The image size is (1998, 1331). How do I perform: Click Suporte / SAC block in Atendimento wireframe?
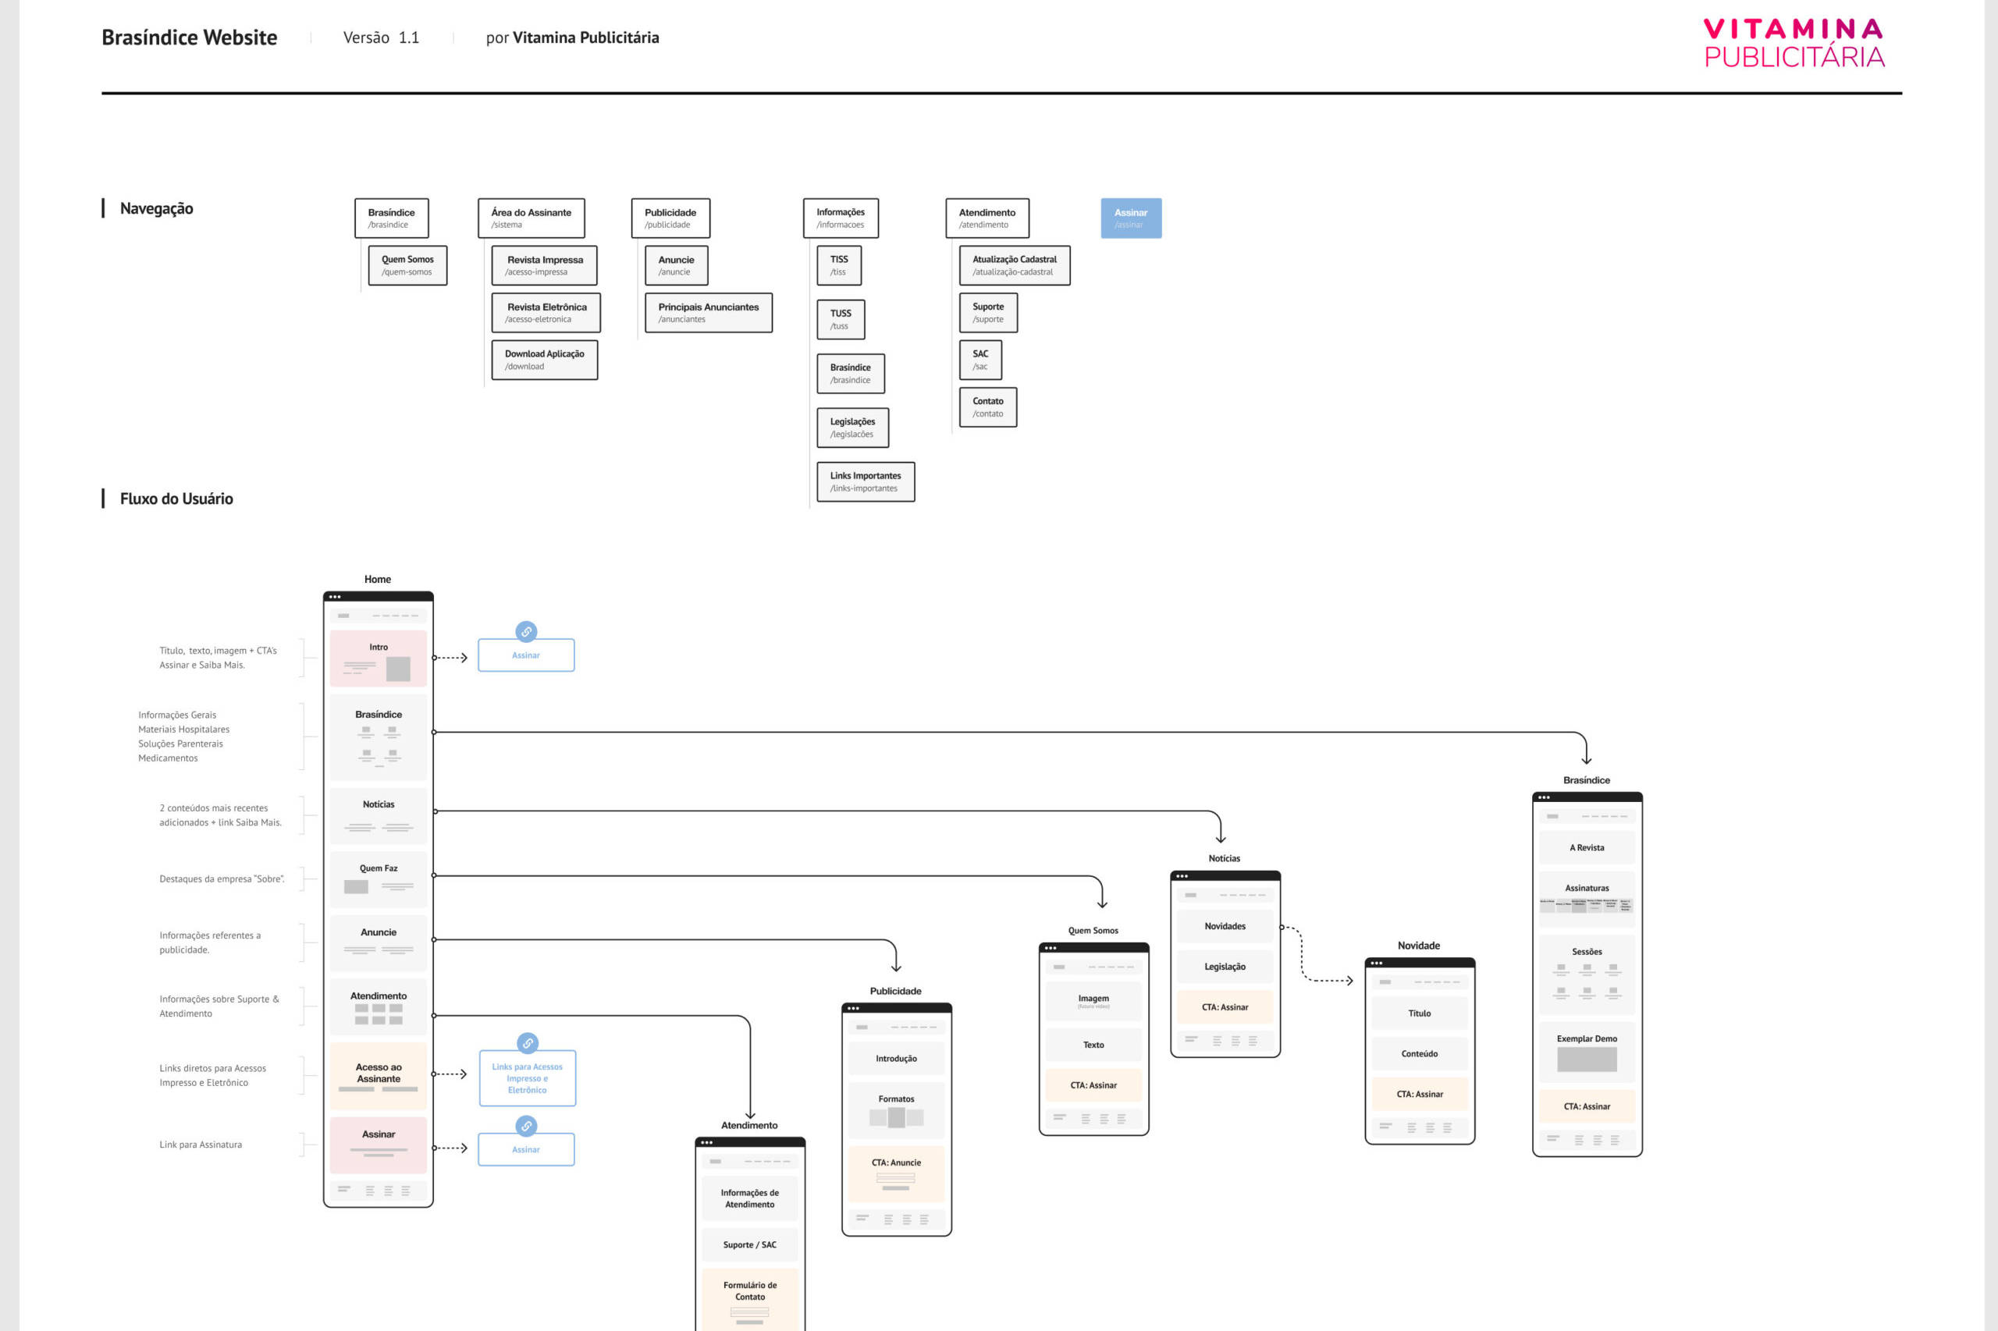(750, 1245)
